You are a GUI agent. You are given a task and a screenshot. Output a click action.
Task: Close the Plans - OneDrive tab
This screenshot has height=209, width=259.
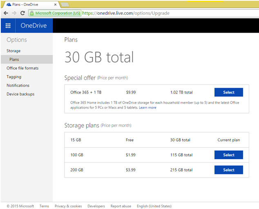[55, 4]
